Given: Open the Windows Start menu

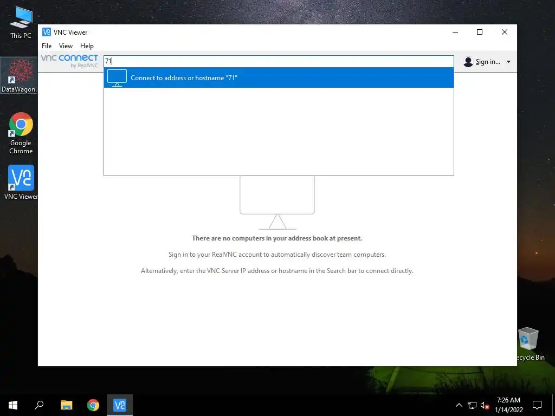Looking at the screenshot, I should (x=13, y=405).
